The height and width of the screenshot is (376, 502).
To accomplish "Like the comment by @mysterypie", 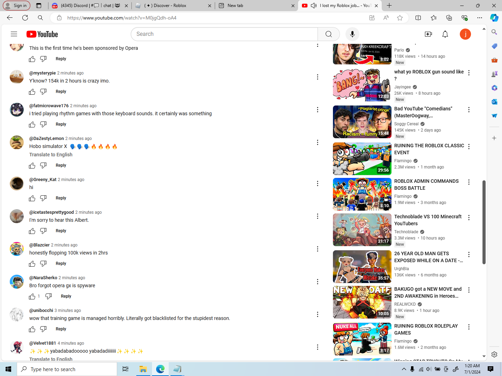I will point(32,92).
